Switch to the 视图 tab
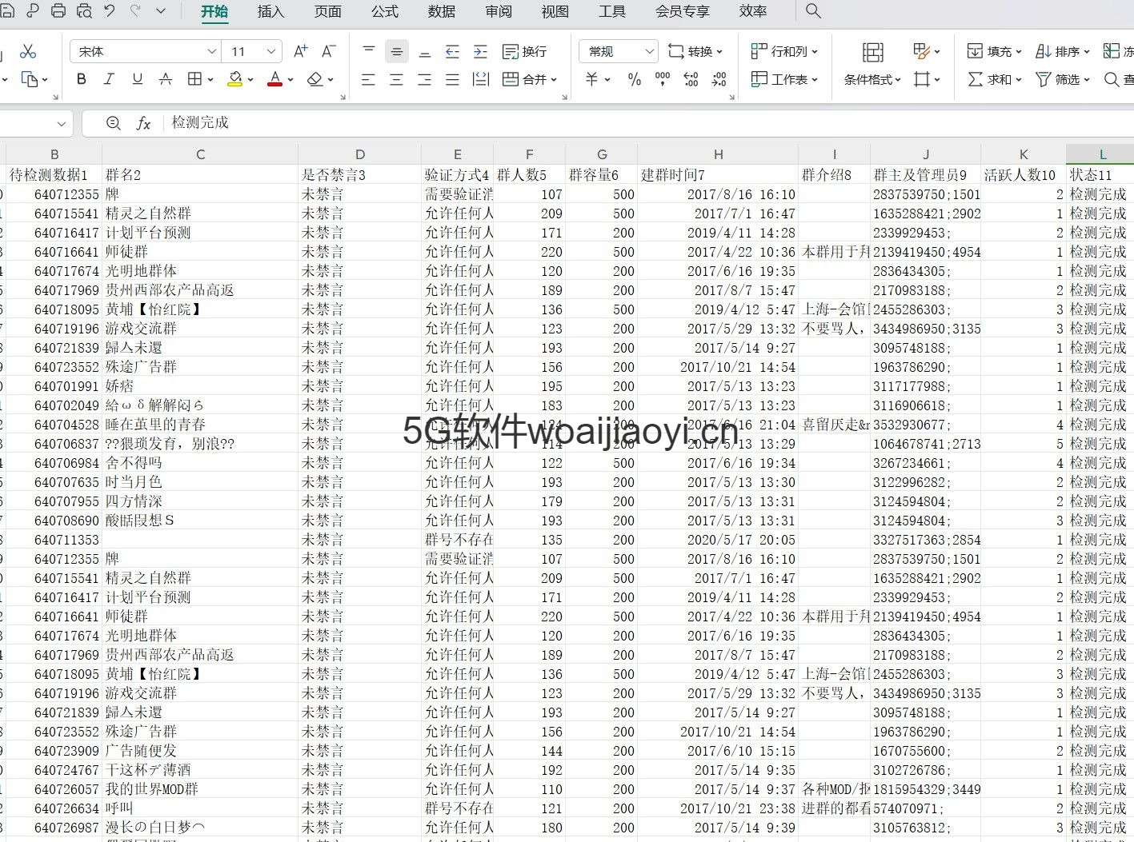Image resolution: width=1134 pixels, height=842 pixels. click(555, 11)
